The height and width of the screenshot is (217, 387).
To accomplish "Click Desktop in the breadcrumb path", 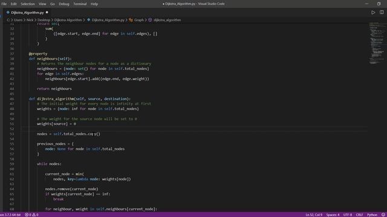I will click(x=44, y=20).
